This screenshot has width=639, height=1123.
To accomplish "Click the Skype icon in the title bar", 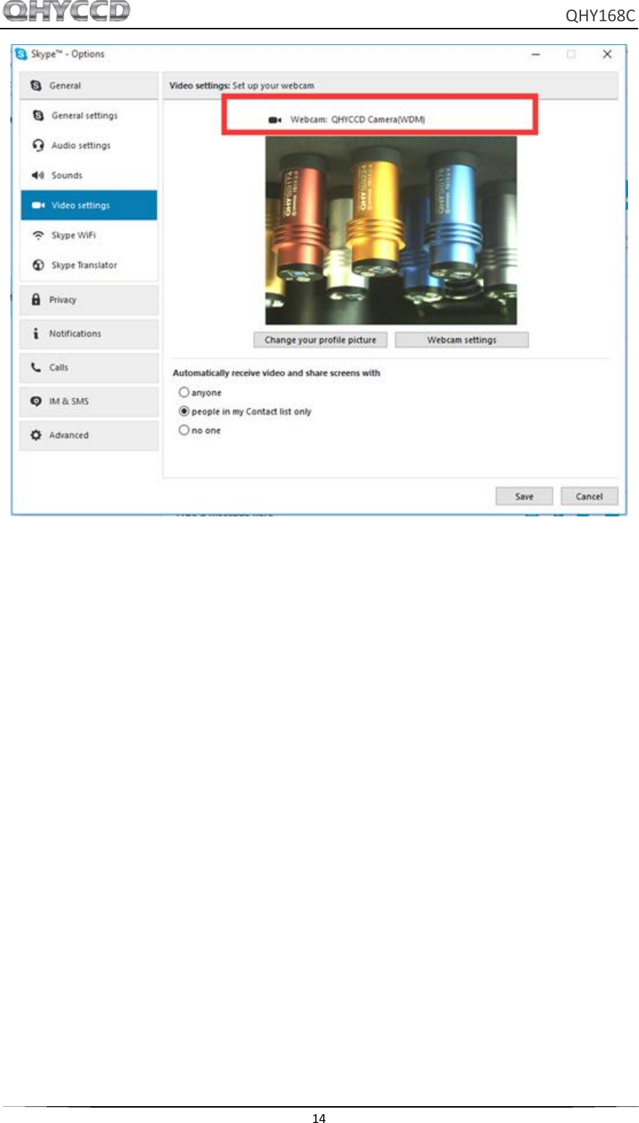I will tap(21, 54).
